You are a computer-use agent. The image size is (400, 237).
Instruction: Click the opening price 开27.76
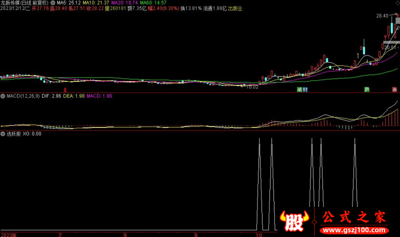point(40,8)
